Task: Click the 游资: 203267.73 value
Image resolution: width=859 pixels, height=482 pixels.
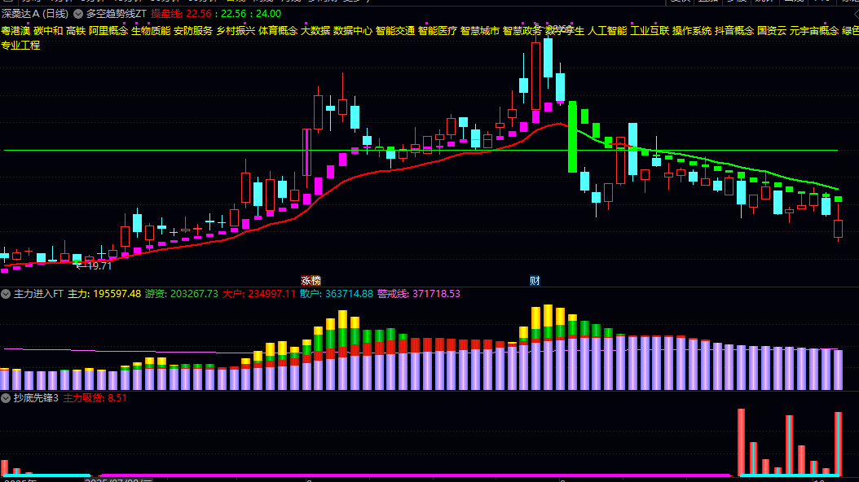Action: tap(181, 294)
